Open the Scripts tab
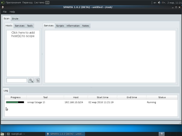The image size is (182, 136). pyautogui.click(x=60, y=26)
